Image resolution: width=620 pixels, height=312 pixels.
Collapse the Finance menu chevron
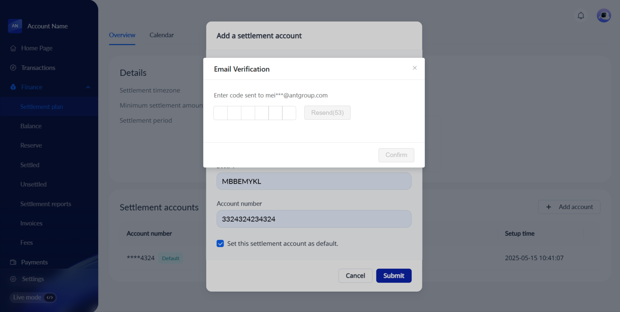click(x=88, y=87)
